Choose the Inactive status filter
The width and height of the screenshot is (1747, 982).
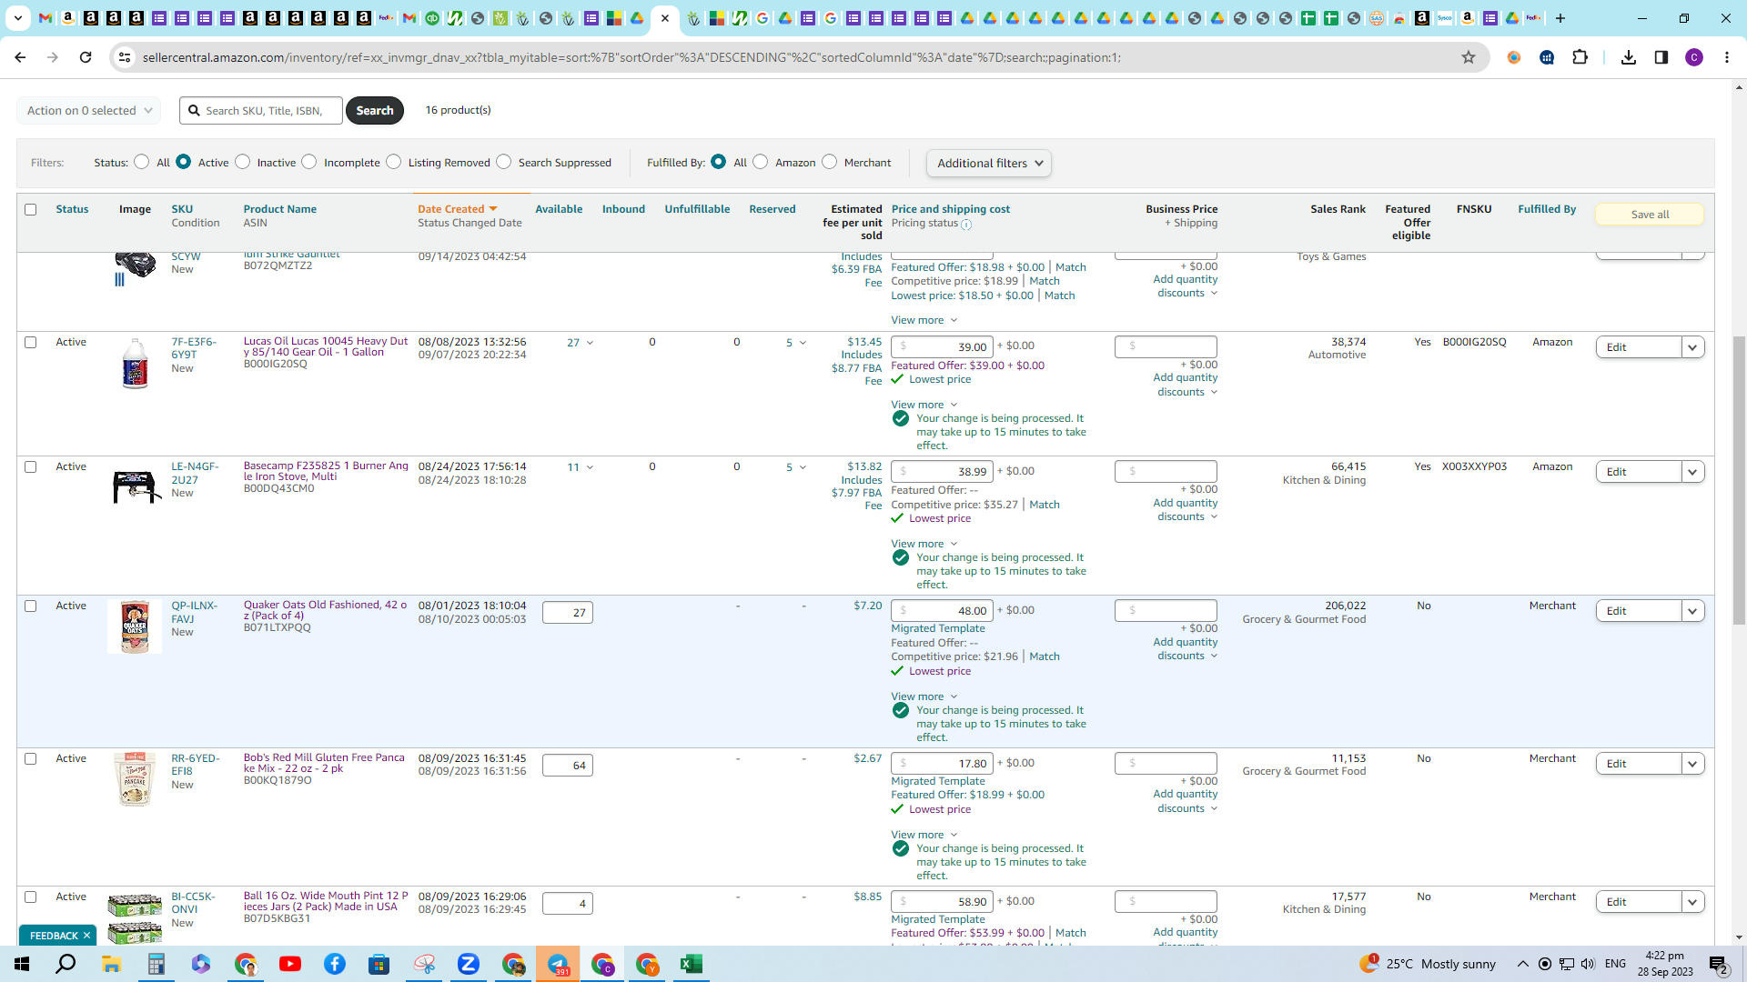click(x=243, y=162)
